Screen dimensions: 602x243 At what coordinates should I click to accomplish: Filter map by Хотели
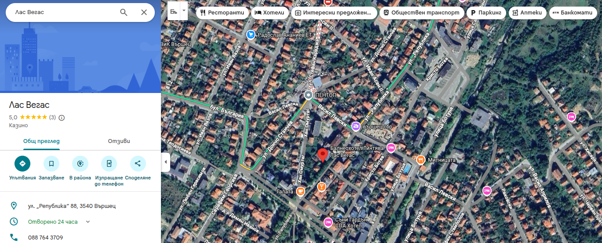(x=270, y=13)
